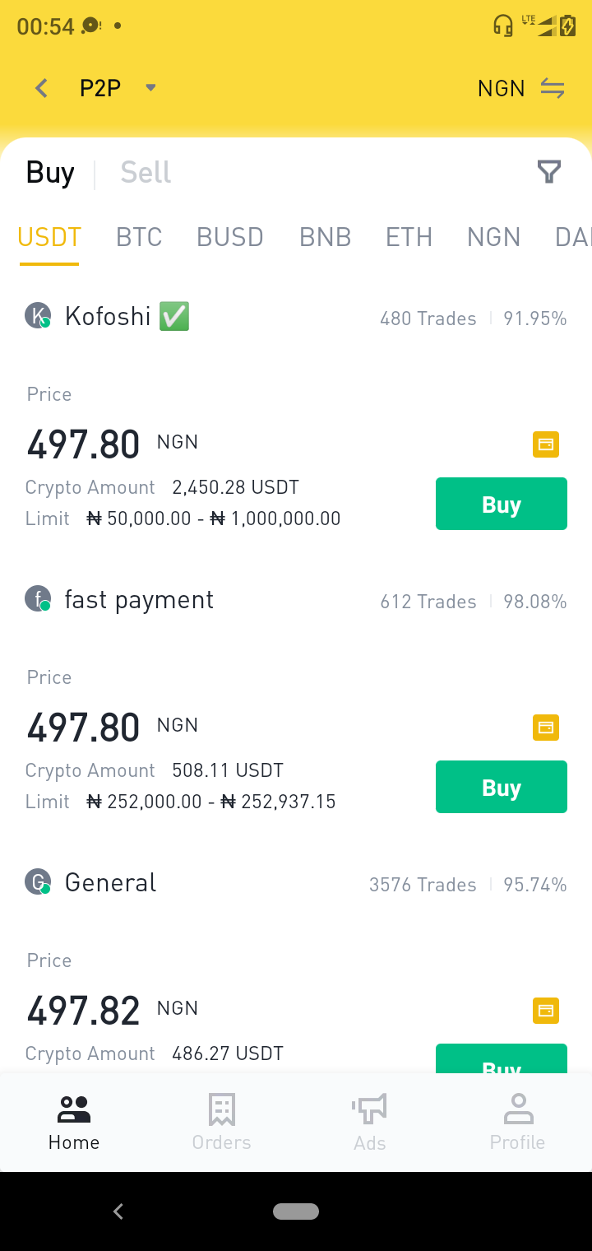Open Kofoshi's avatar icon
592x1251 pixels.
[x=38, y=316]
